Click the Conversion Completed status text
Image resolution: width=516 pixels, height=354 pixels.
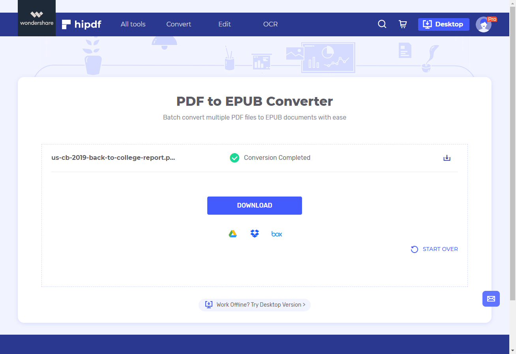[277, 157]
